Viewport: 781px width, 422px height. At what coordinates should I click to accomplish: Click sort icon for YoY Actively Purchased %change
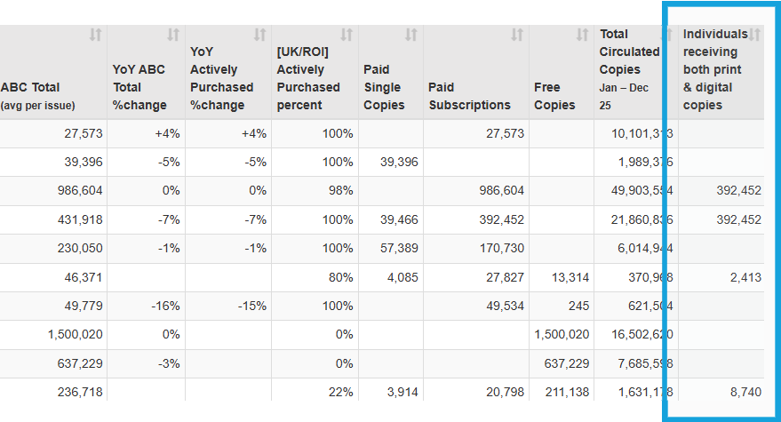(259, 36)
